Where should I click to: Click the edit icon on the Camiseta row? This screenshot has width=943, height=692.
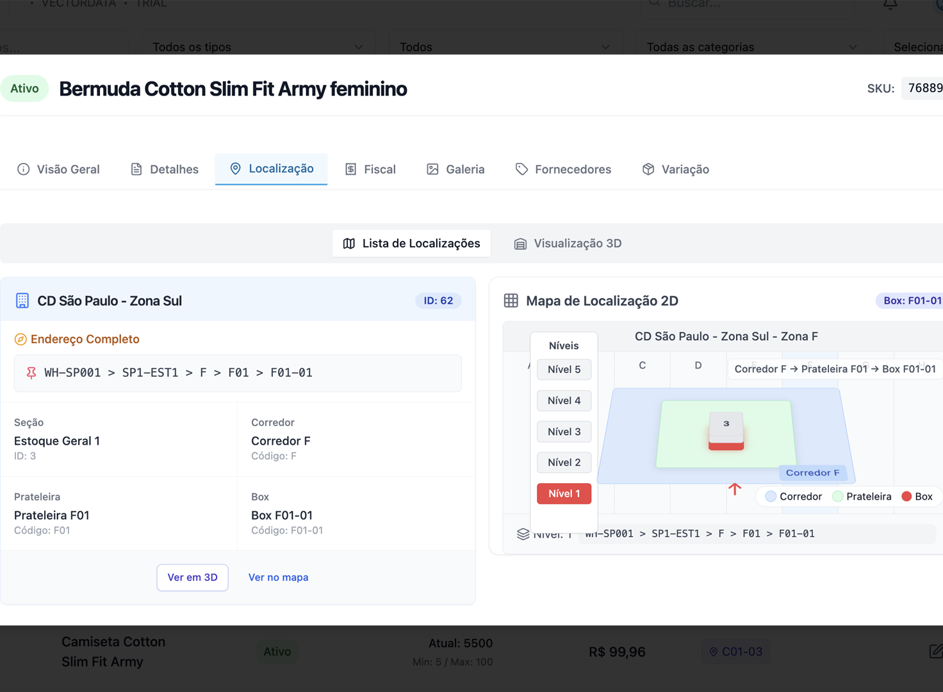point(935,652)
